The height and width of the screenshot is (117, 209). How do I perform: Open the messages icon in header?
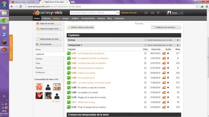(x=146, y=13)
